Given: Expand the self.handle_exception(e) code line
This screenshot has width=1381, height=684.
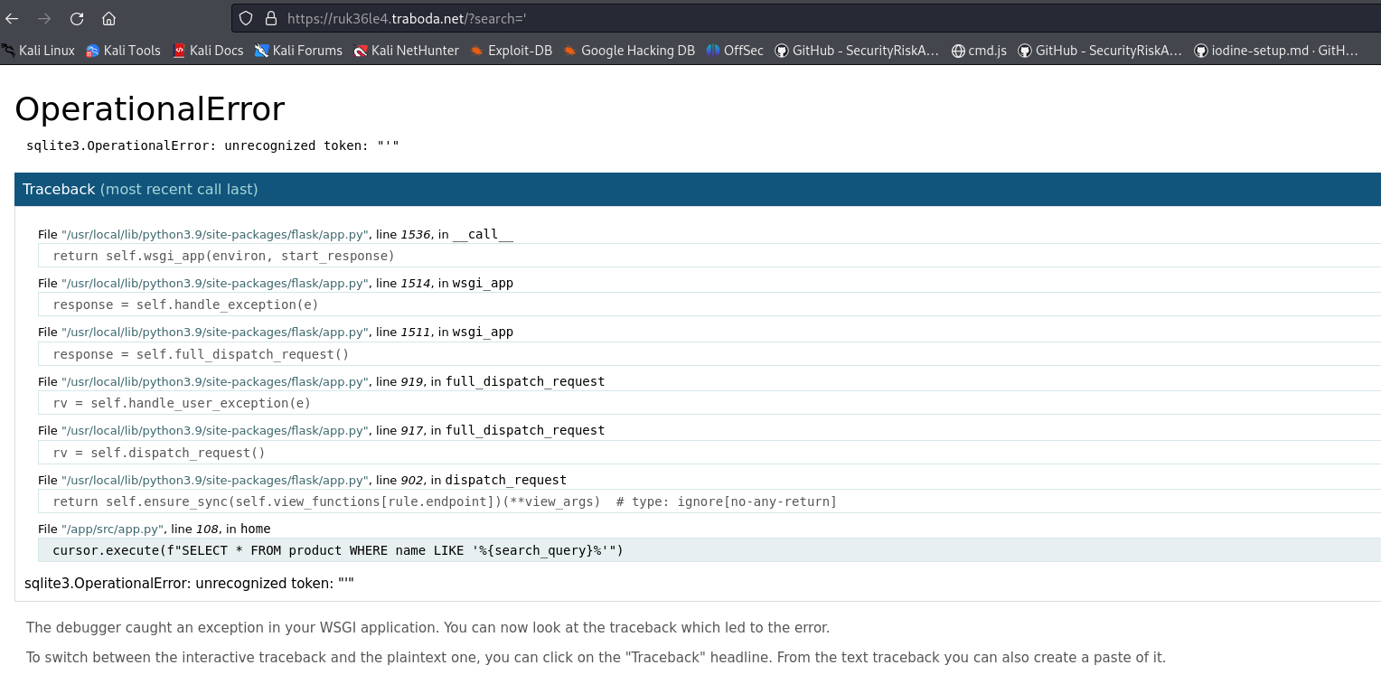Looking at the screenshot, I should pyautogui.click(x=709, y=305).
